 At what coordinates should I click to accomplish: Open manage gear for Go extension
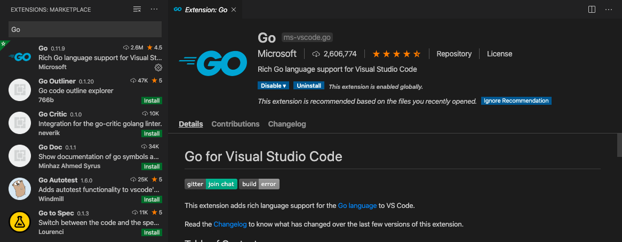coord(158,67)
